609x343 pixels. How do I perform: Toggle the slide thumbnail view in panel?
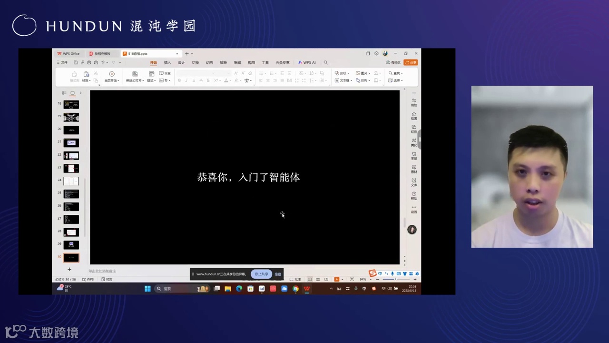point(72,93)
